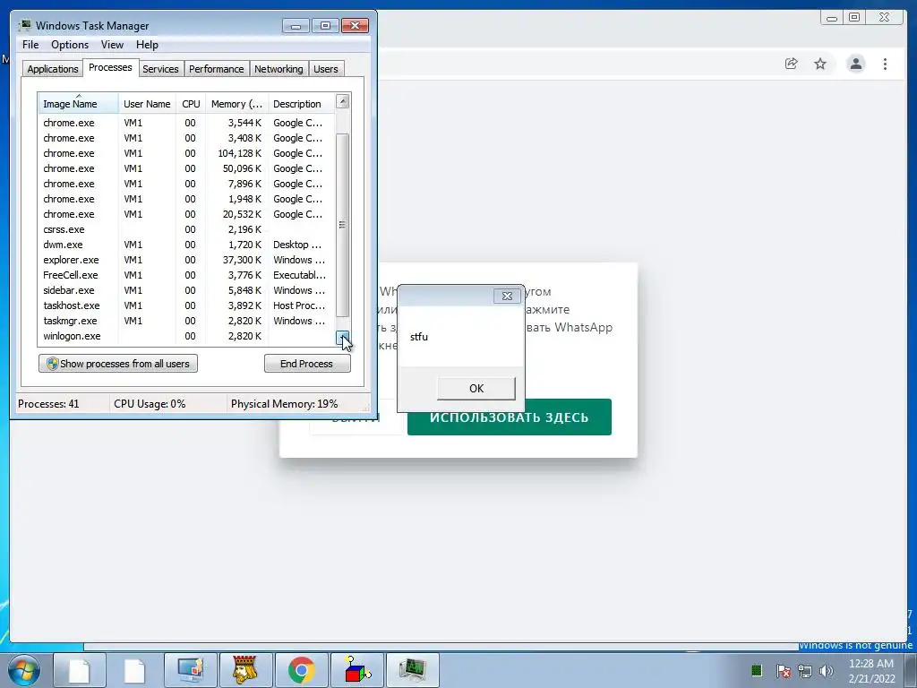Select the csrss.exe process row
Viewport: 917px width, 688px height.
pos(186,229)
